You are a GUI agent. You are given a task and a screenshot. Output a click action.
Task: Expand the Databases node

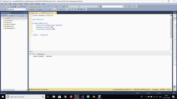4,20
